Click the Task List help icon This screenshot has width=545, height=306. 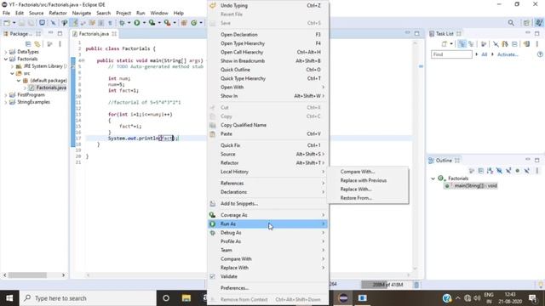pos(540,54)
